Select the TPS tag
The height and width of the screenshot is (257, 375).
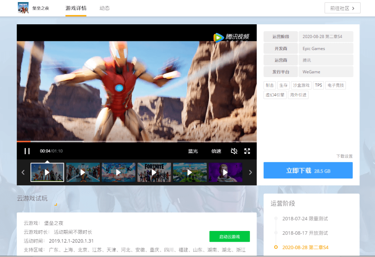(318, 85)
